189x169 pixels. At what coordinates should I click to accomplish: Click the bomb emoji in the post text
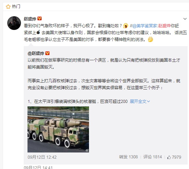coord(38,32)
